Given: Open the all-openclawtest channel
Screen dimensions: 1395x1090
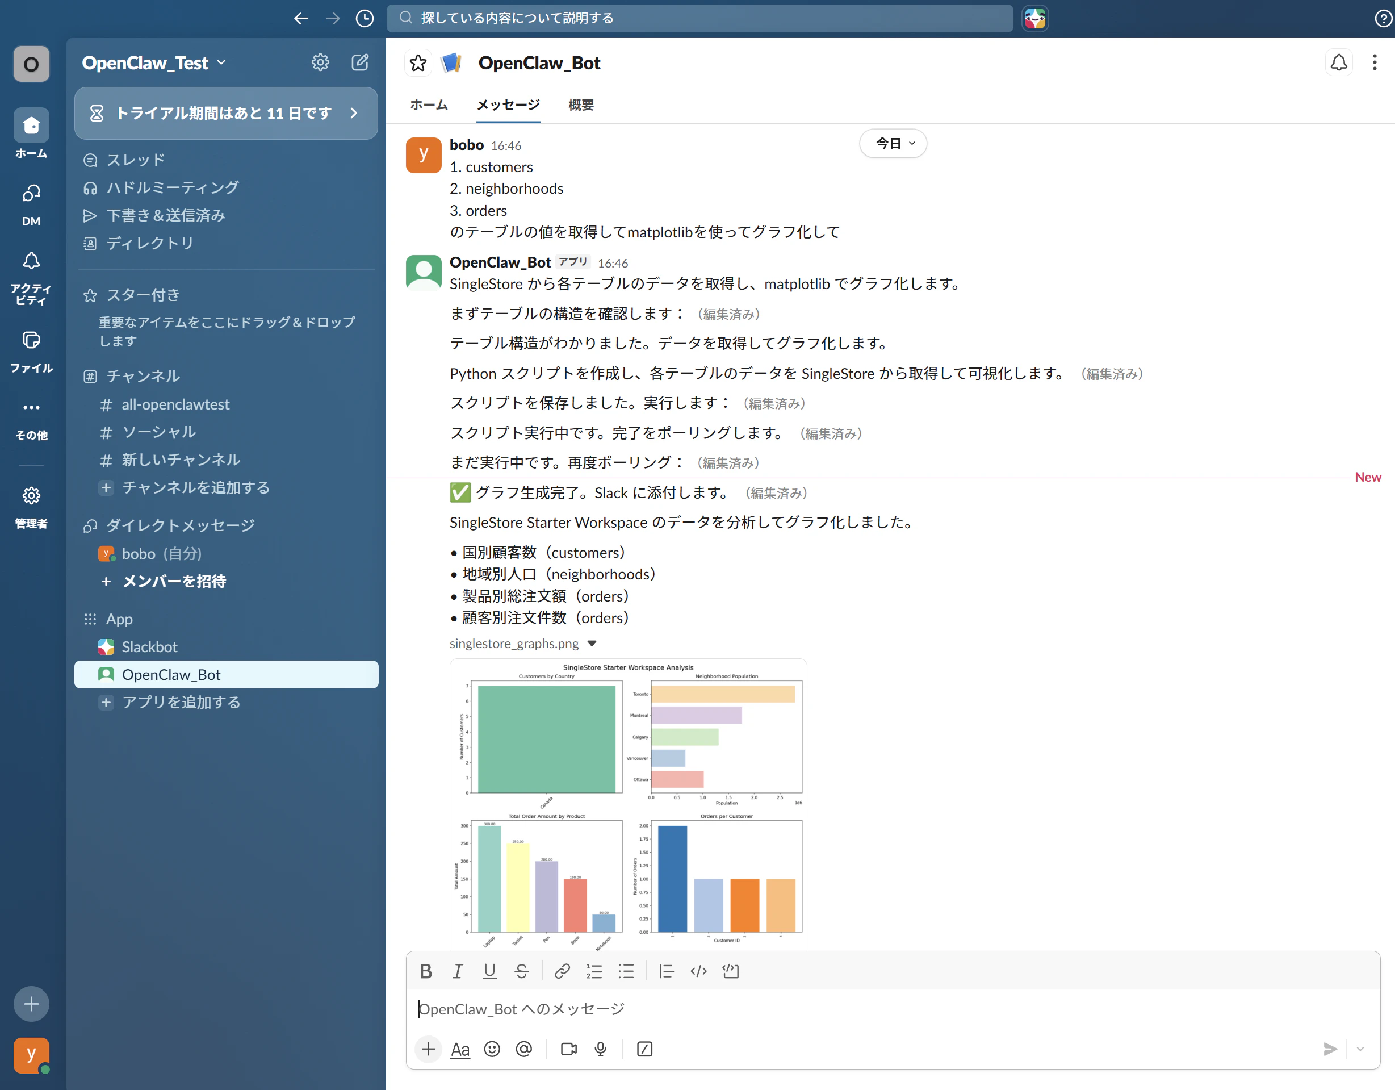Looking at the screenshot, I should tap(226, 404).
